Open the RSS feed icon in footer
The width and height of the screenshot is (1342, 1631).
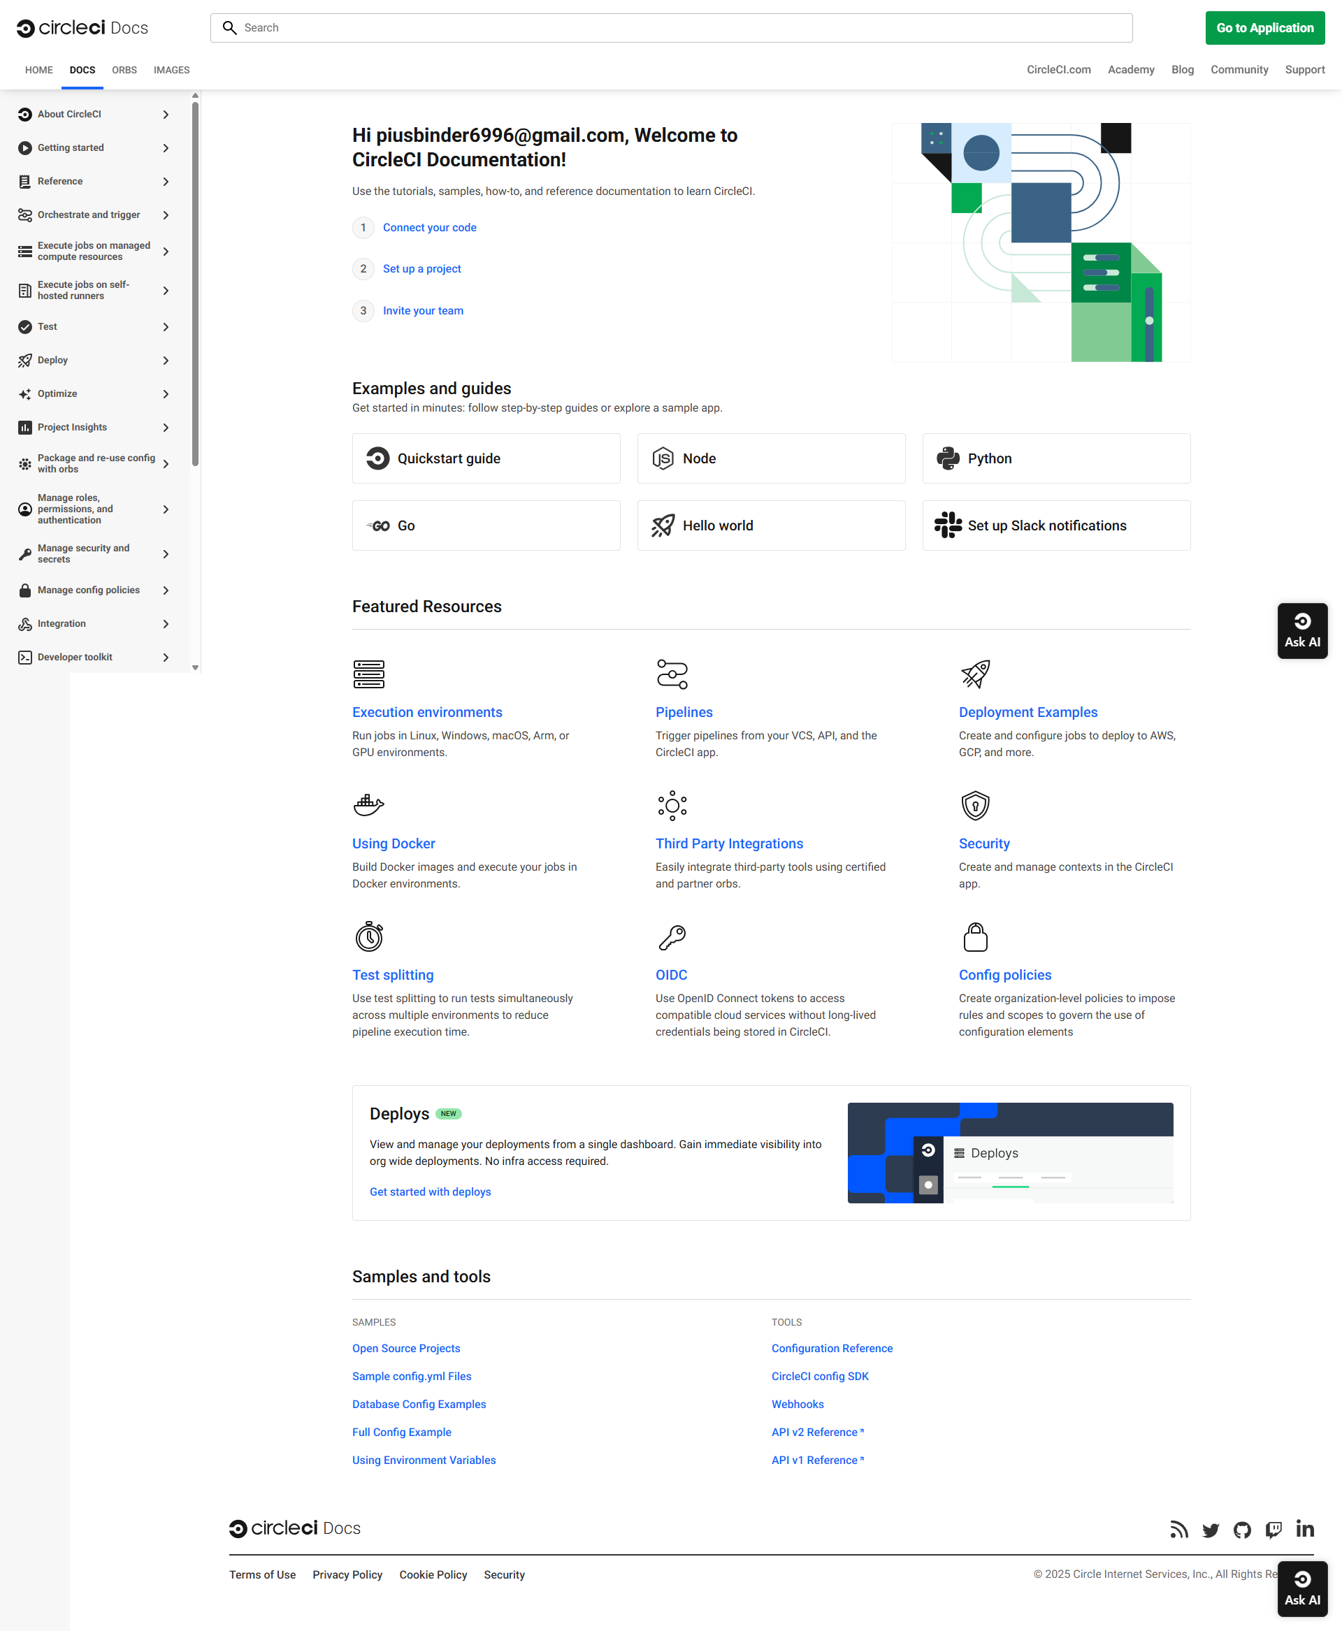(x=1178, y=1530)
